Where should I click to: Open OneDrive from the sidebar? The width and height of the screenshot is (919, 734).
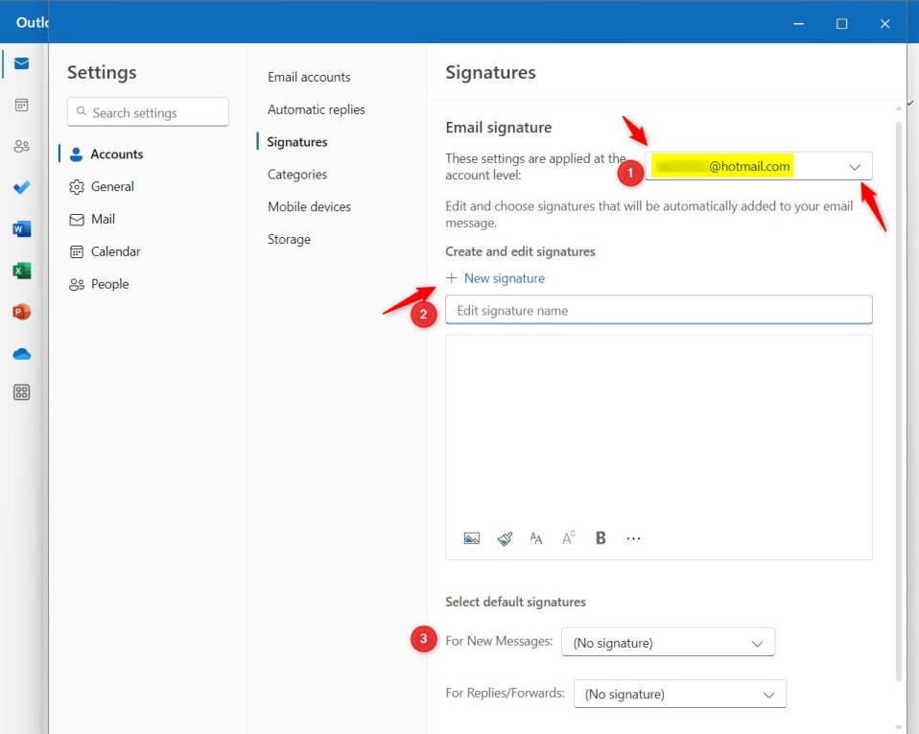pyautogui.click(x=21, y=352)
